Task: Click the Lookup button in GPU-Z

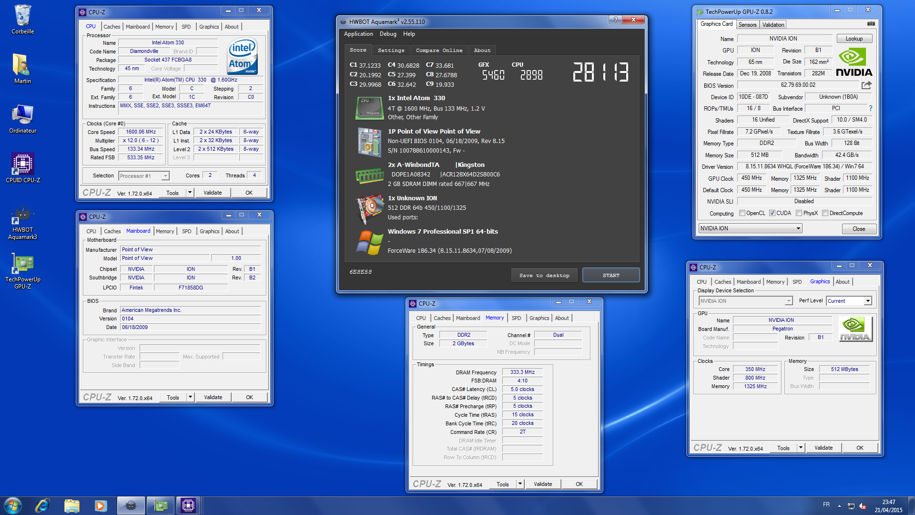Action: [x=854, y=39]
